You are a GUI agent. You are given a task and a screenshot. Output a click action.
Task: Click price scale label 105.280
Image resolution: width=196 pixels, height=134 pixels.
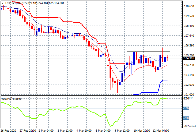coord(189,55)
